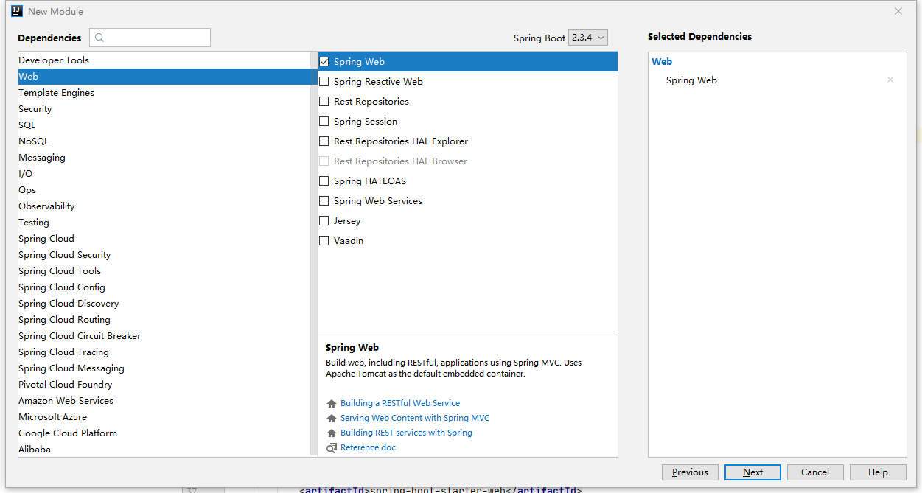Select the Template Engines category
Screen dimensions: 922x493
pyautogui.click(x=56, y=93)
